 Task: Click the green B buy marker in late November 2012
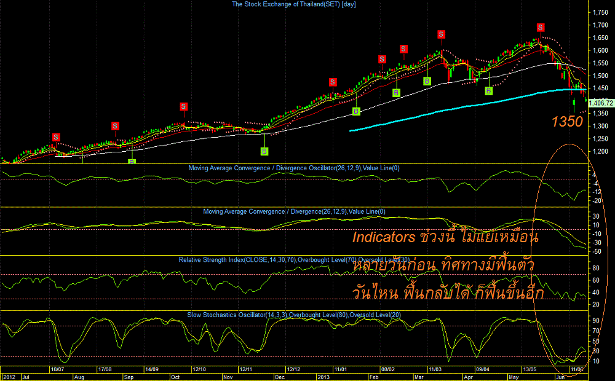(264, 151)
